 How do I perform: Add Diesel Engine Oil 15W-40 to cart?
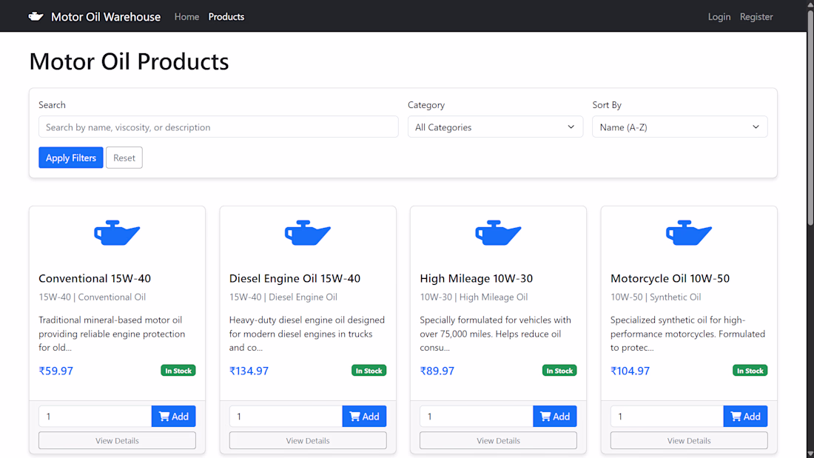(x=364, y=416)
